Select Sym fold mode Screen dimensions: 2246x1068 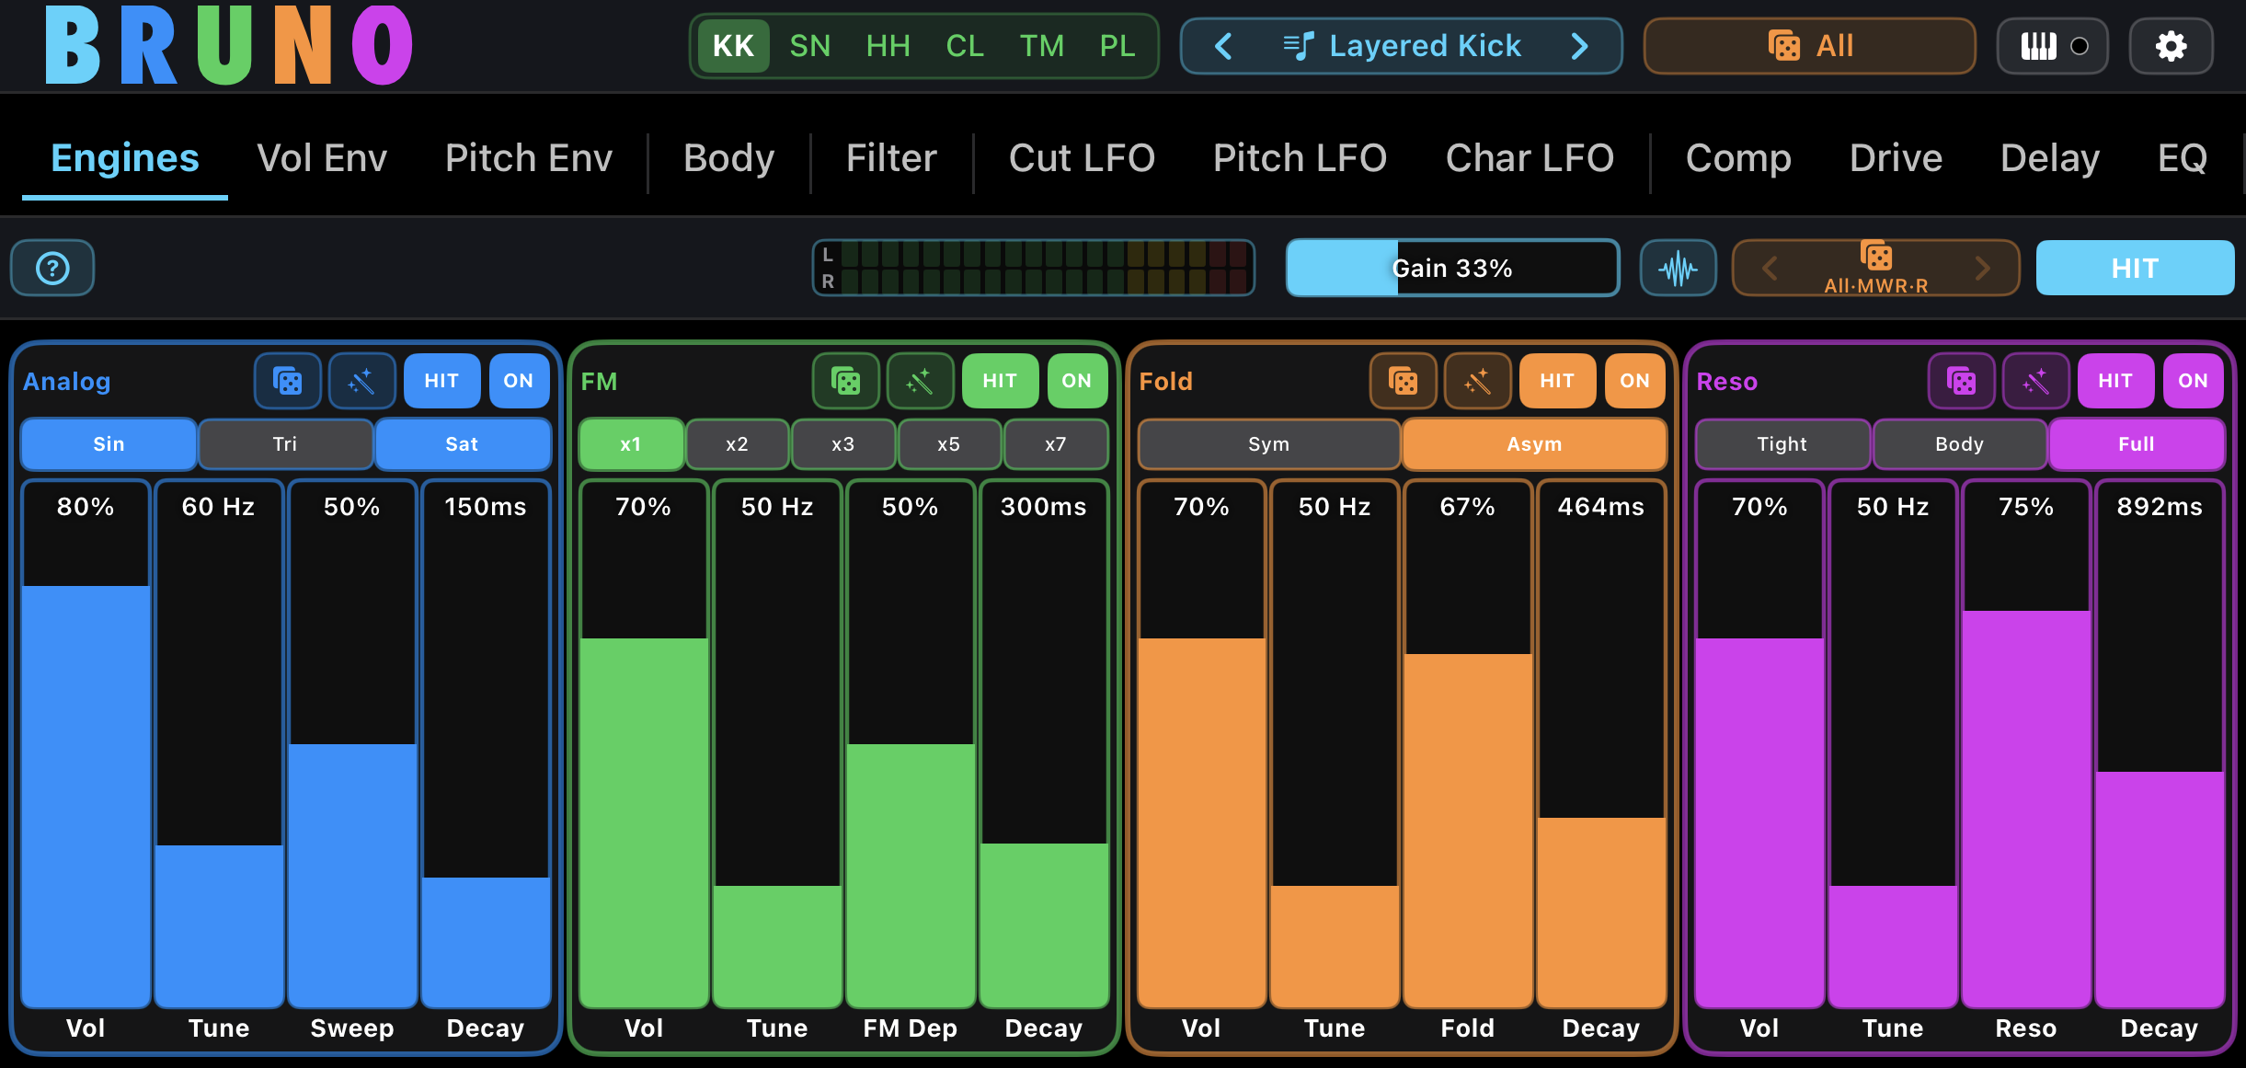(1269, 444)
